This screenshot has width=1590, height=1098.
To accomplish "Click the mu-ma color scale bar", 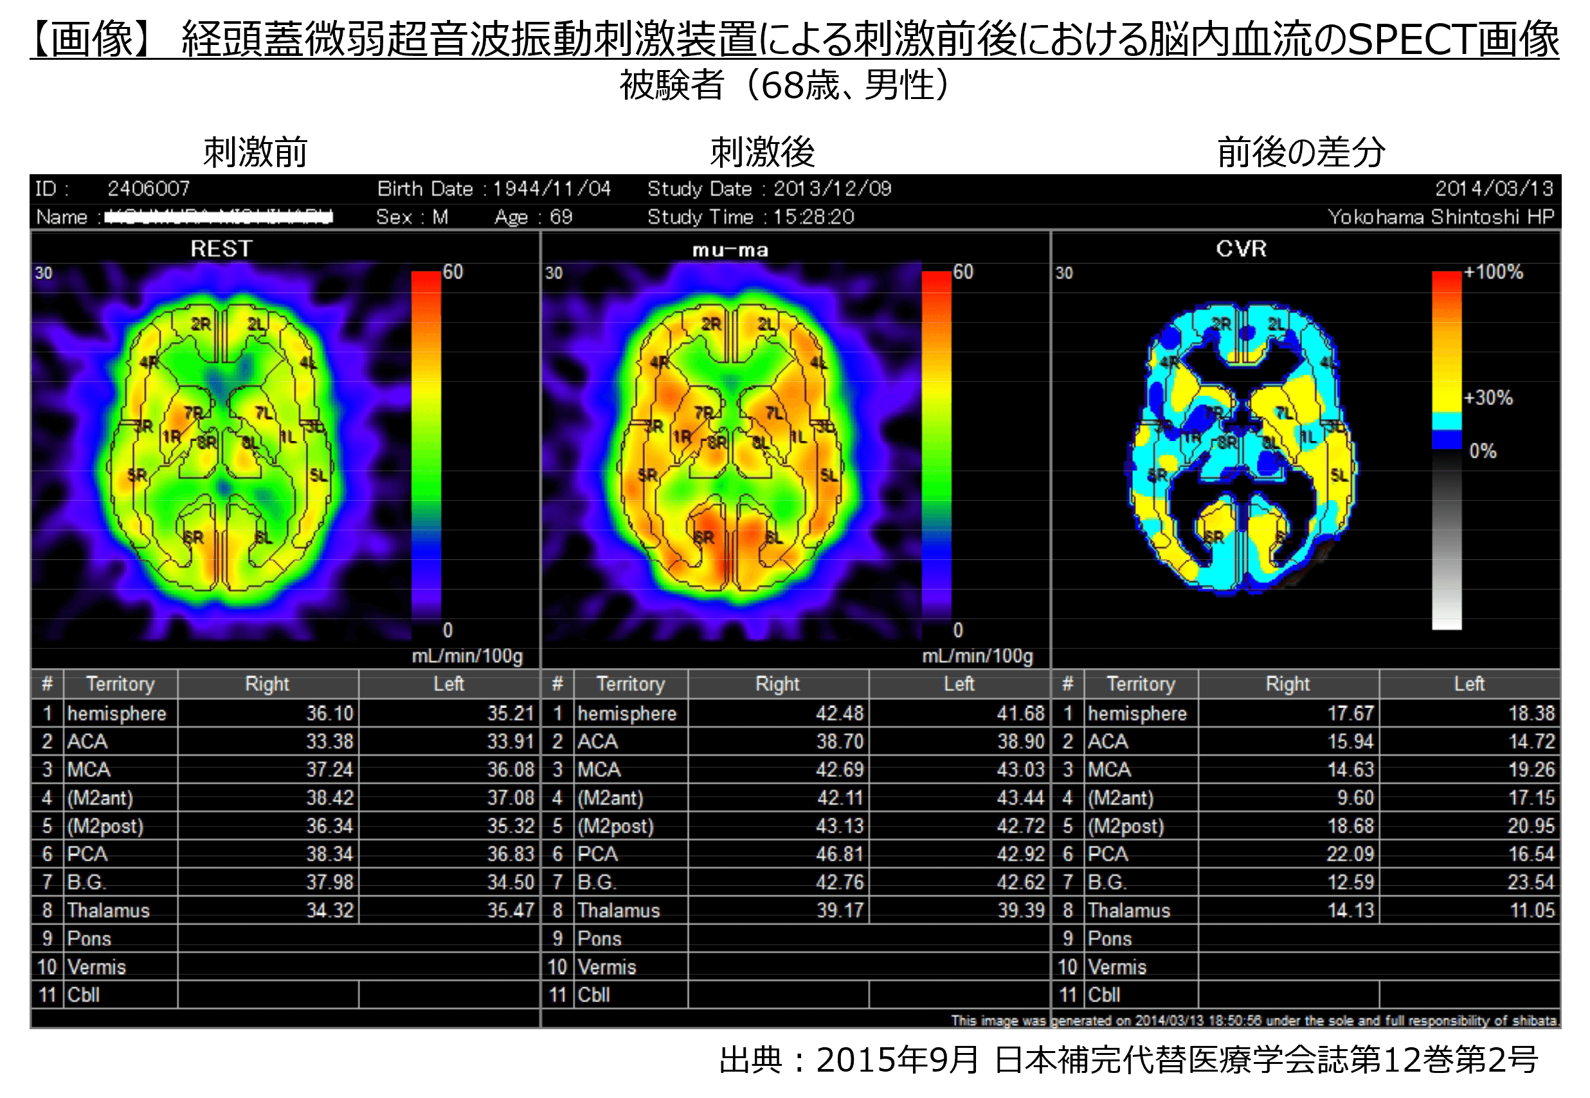I will (x=935, y=447).
